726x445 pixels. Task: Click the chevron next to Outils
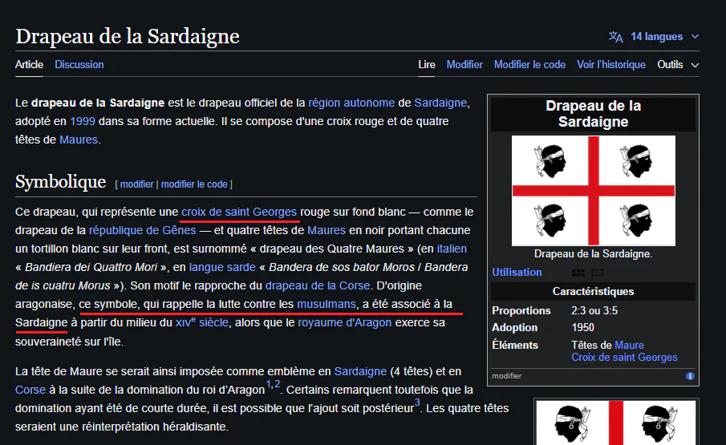pyautogui.click(x=695, y=65)
